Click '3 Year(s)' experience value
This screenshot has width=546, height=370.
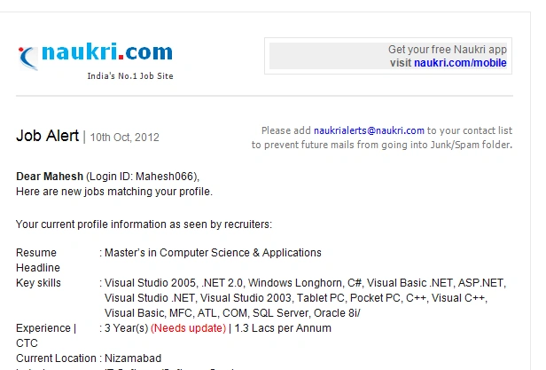(x=127, y=328)
